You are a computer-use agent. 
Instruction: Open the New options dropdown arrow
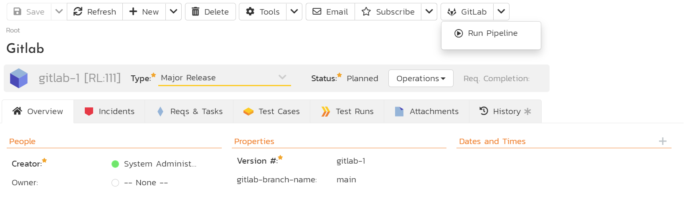point(173,12)
